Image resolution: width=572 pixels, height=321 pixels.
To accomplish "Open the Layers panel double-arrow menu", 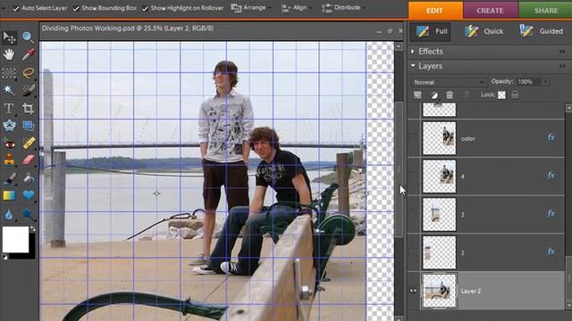I will pos(562,66).
